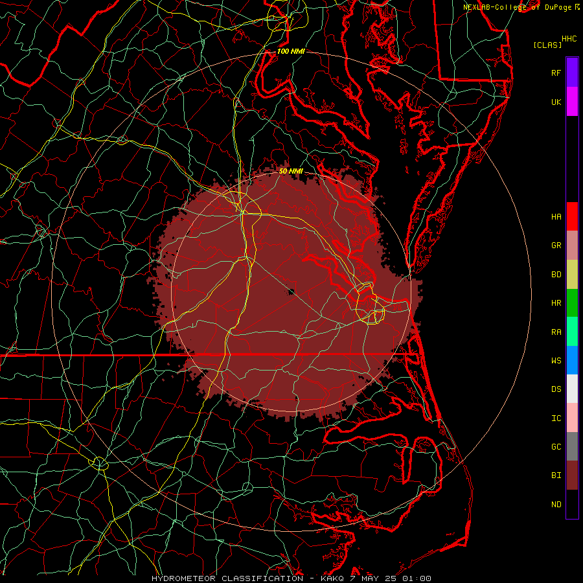Click the 'UK' legend label
This screenshot has width=583, height=583.
pyautogui.click(x=556, y=102)
